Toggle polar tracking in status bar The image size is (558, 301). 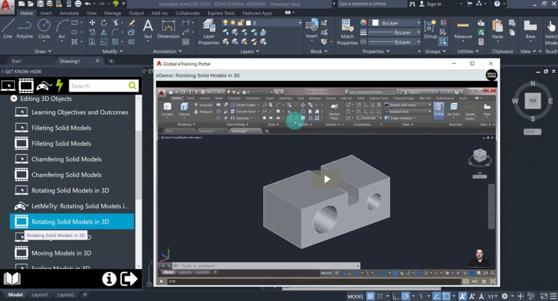(405, 296)
